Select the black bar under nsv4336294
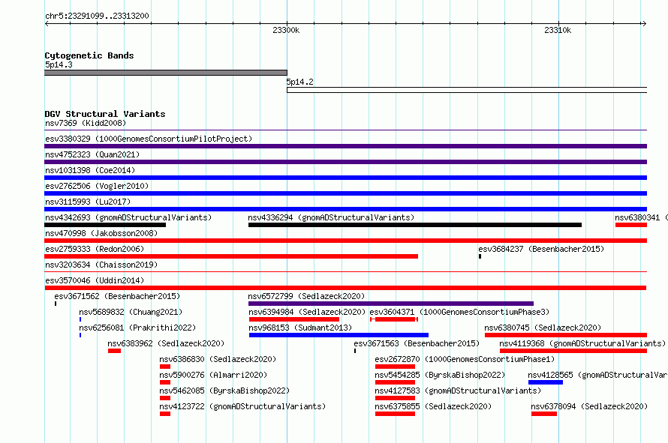The image size is (668, 443). pyautogui.click(x=415, y=225)
